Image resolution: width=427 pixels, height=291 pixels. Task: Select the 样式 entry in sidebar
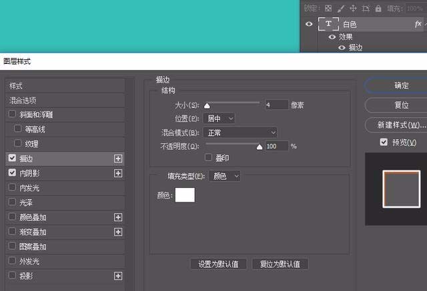[x=65, y=86]
